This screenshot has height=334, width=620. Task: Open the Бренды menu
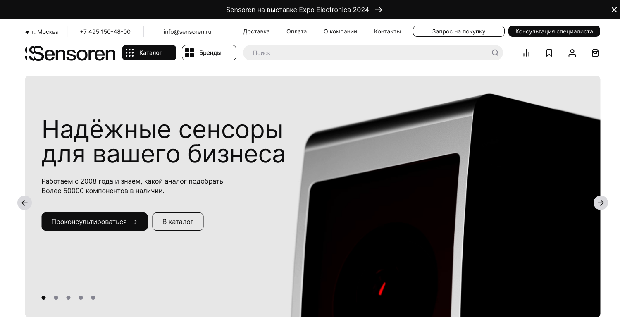pos(209,52)
